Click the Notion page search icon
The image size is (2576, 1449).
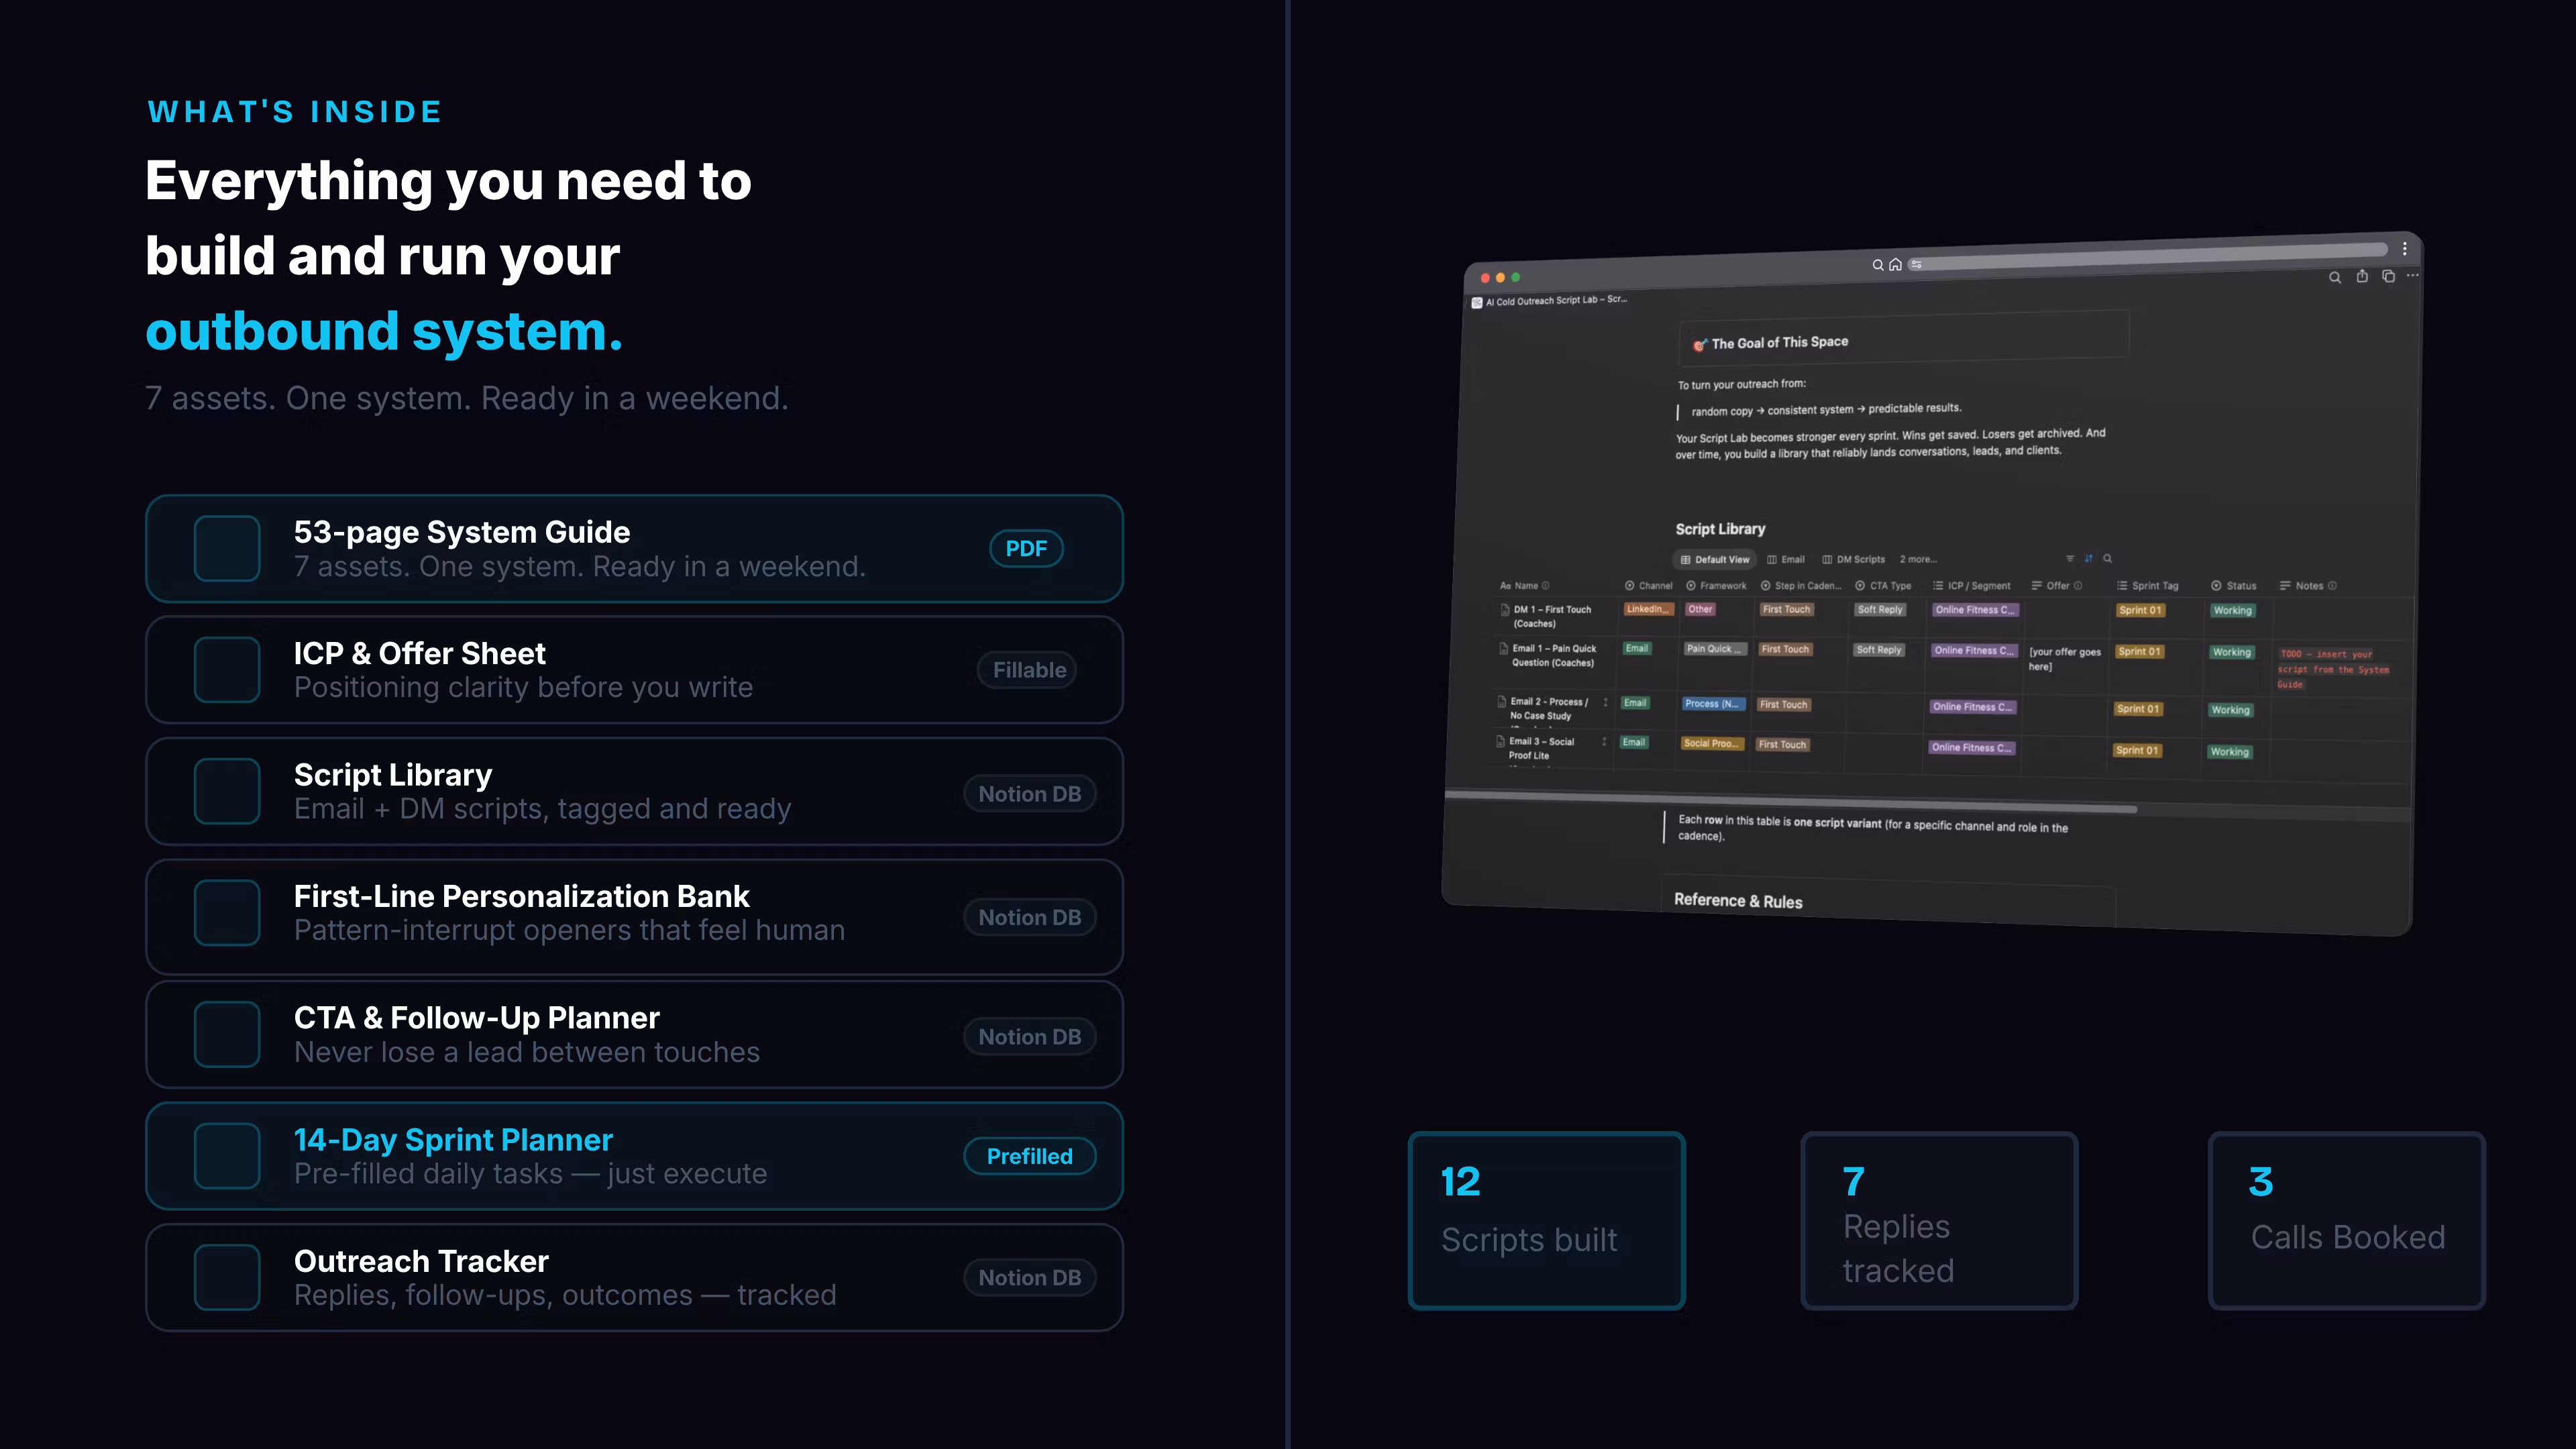coord(2334,278)
